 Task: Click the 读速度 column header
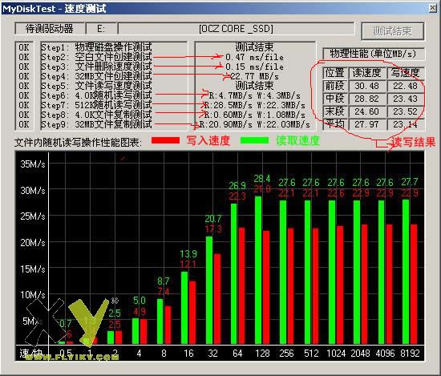[x=366, y=73]
